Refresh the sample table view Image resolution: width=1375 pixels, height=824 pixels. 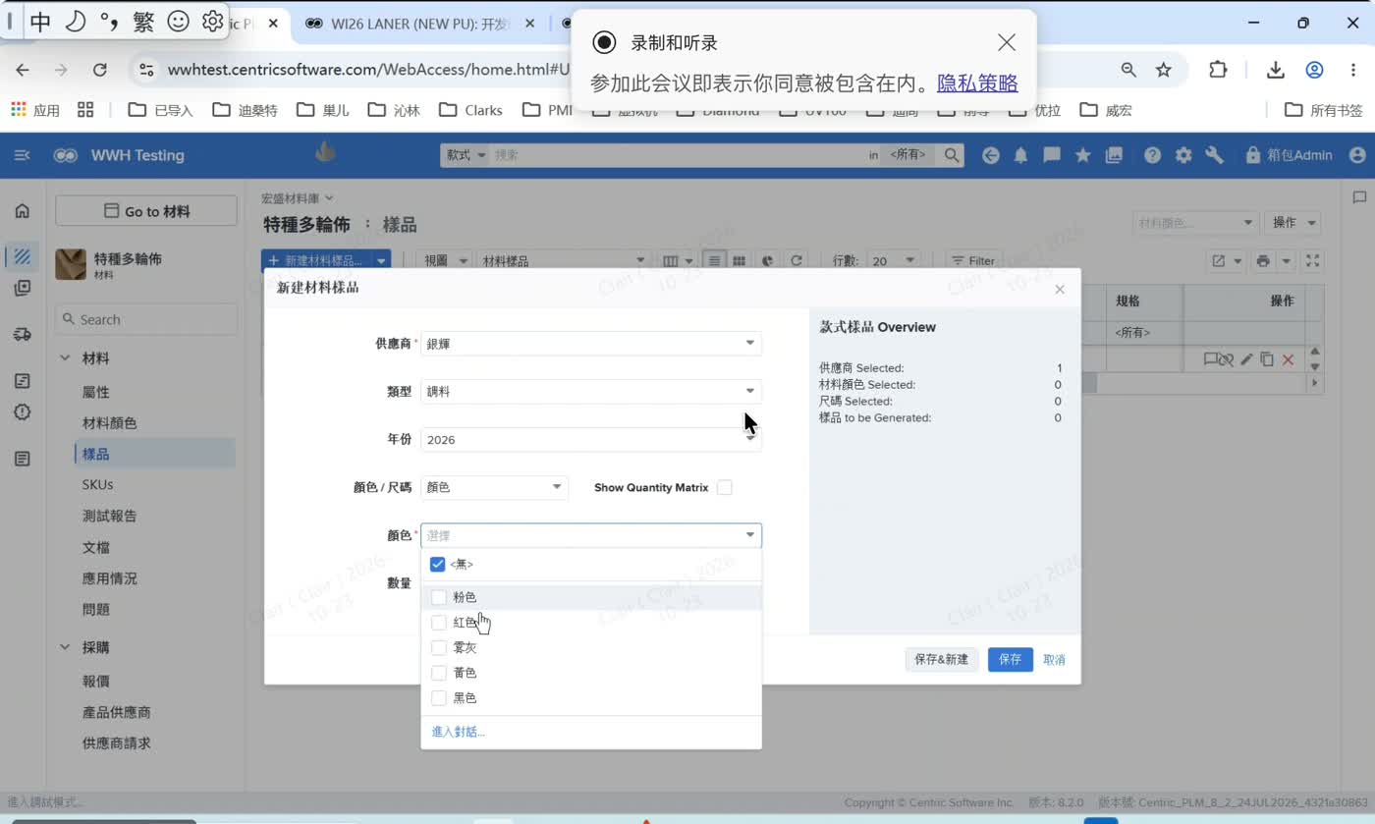coord(797,261)
